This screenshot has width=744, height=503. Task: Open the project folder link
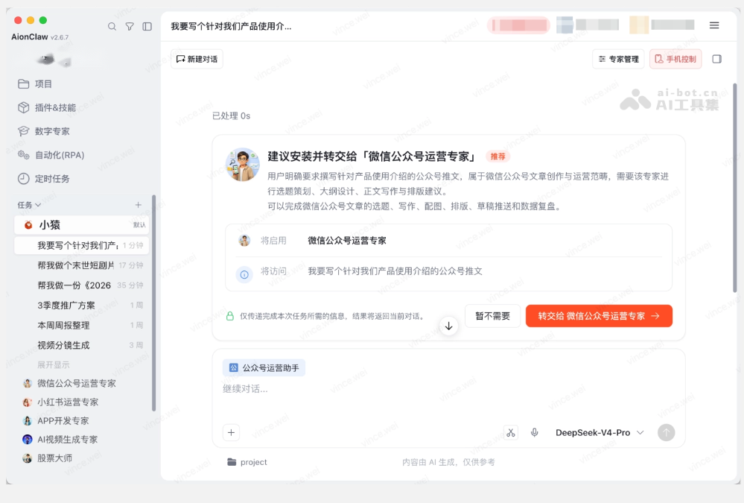247,462
